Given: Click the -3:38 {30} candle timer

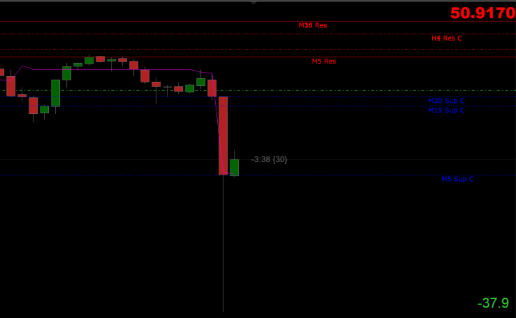Looking at the screenshot, I should (270, 159).
